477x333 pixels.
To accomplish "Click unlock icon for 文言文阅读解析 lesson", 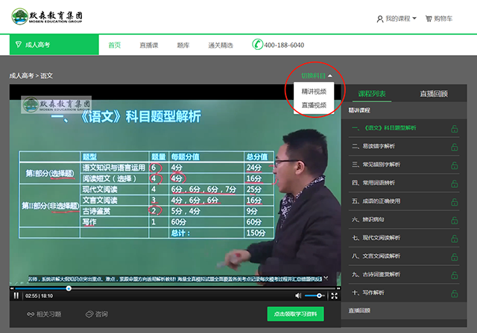I will pos(455,257).
